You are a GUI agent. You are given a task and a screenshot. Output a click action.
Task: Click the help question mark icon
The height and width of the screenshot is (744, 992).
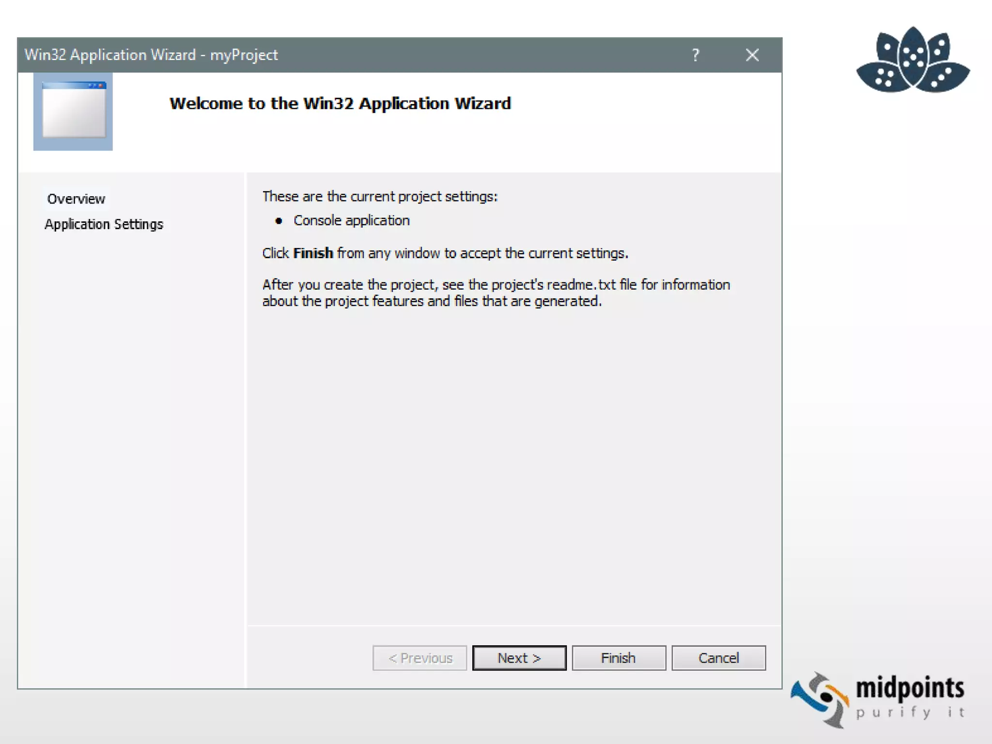coord(696,55)
